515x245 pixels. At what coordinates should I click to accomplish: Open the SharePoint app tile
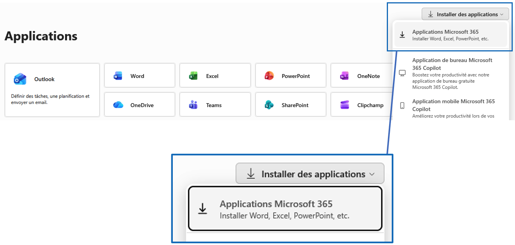coord(291,105)
